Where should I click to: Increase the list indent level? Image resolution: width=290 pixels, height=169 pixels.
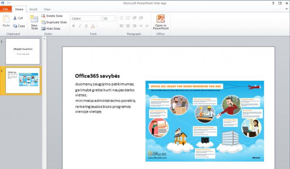point(141,18)
